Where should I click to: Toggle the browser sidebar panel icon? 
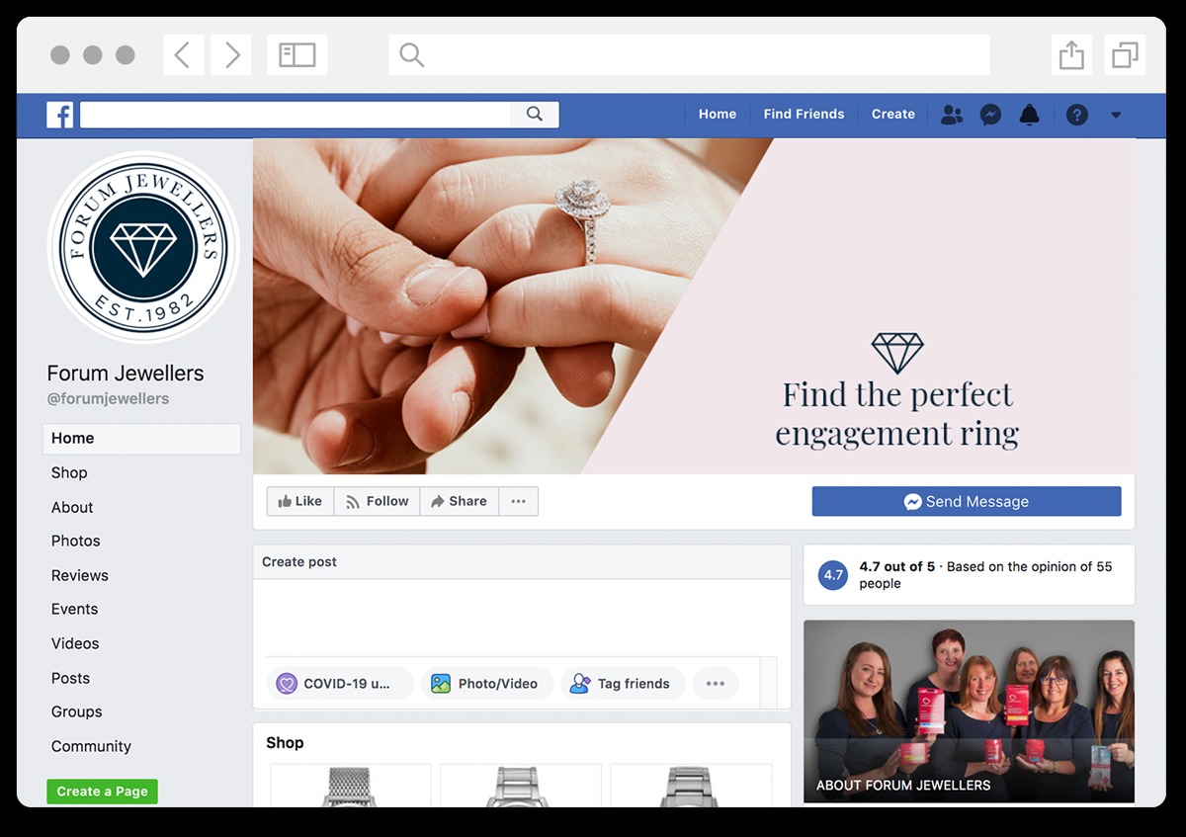[x=296, y=55]
